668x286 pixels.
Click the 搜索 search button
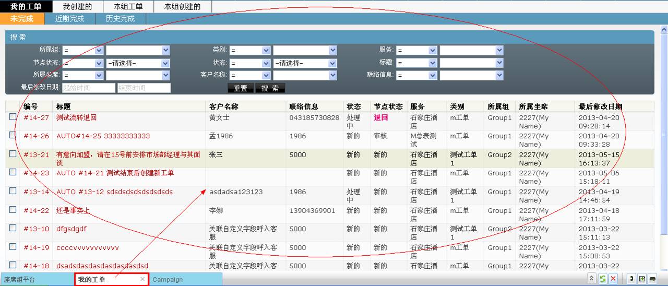click(270, 88)
